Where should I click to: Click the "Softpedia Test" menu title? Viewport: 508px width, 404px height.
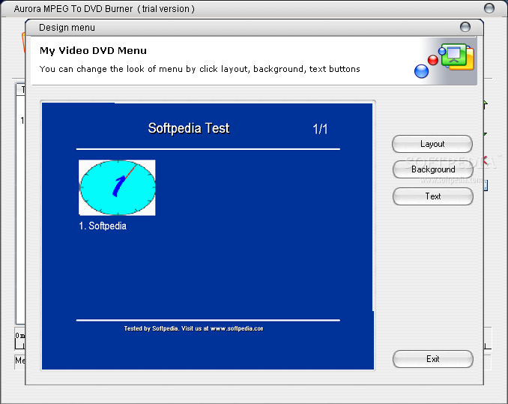click(189, 128)
